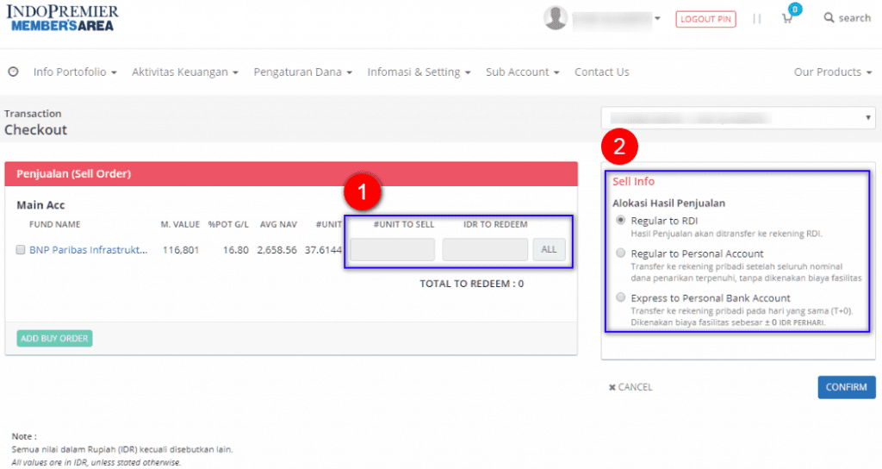Click the Penjualan (Sell Order) header
882x469 pixels.
[x=291, y=174]
